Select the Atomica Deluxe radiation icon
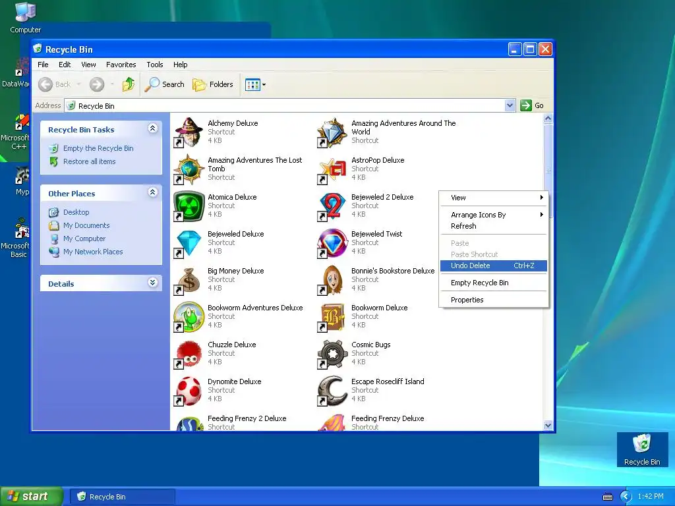This screenshot has width=675, height=506. (x=189, y=206)
